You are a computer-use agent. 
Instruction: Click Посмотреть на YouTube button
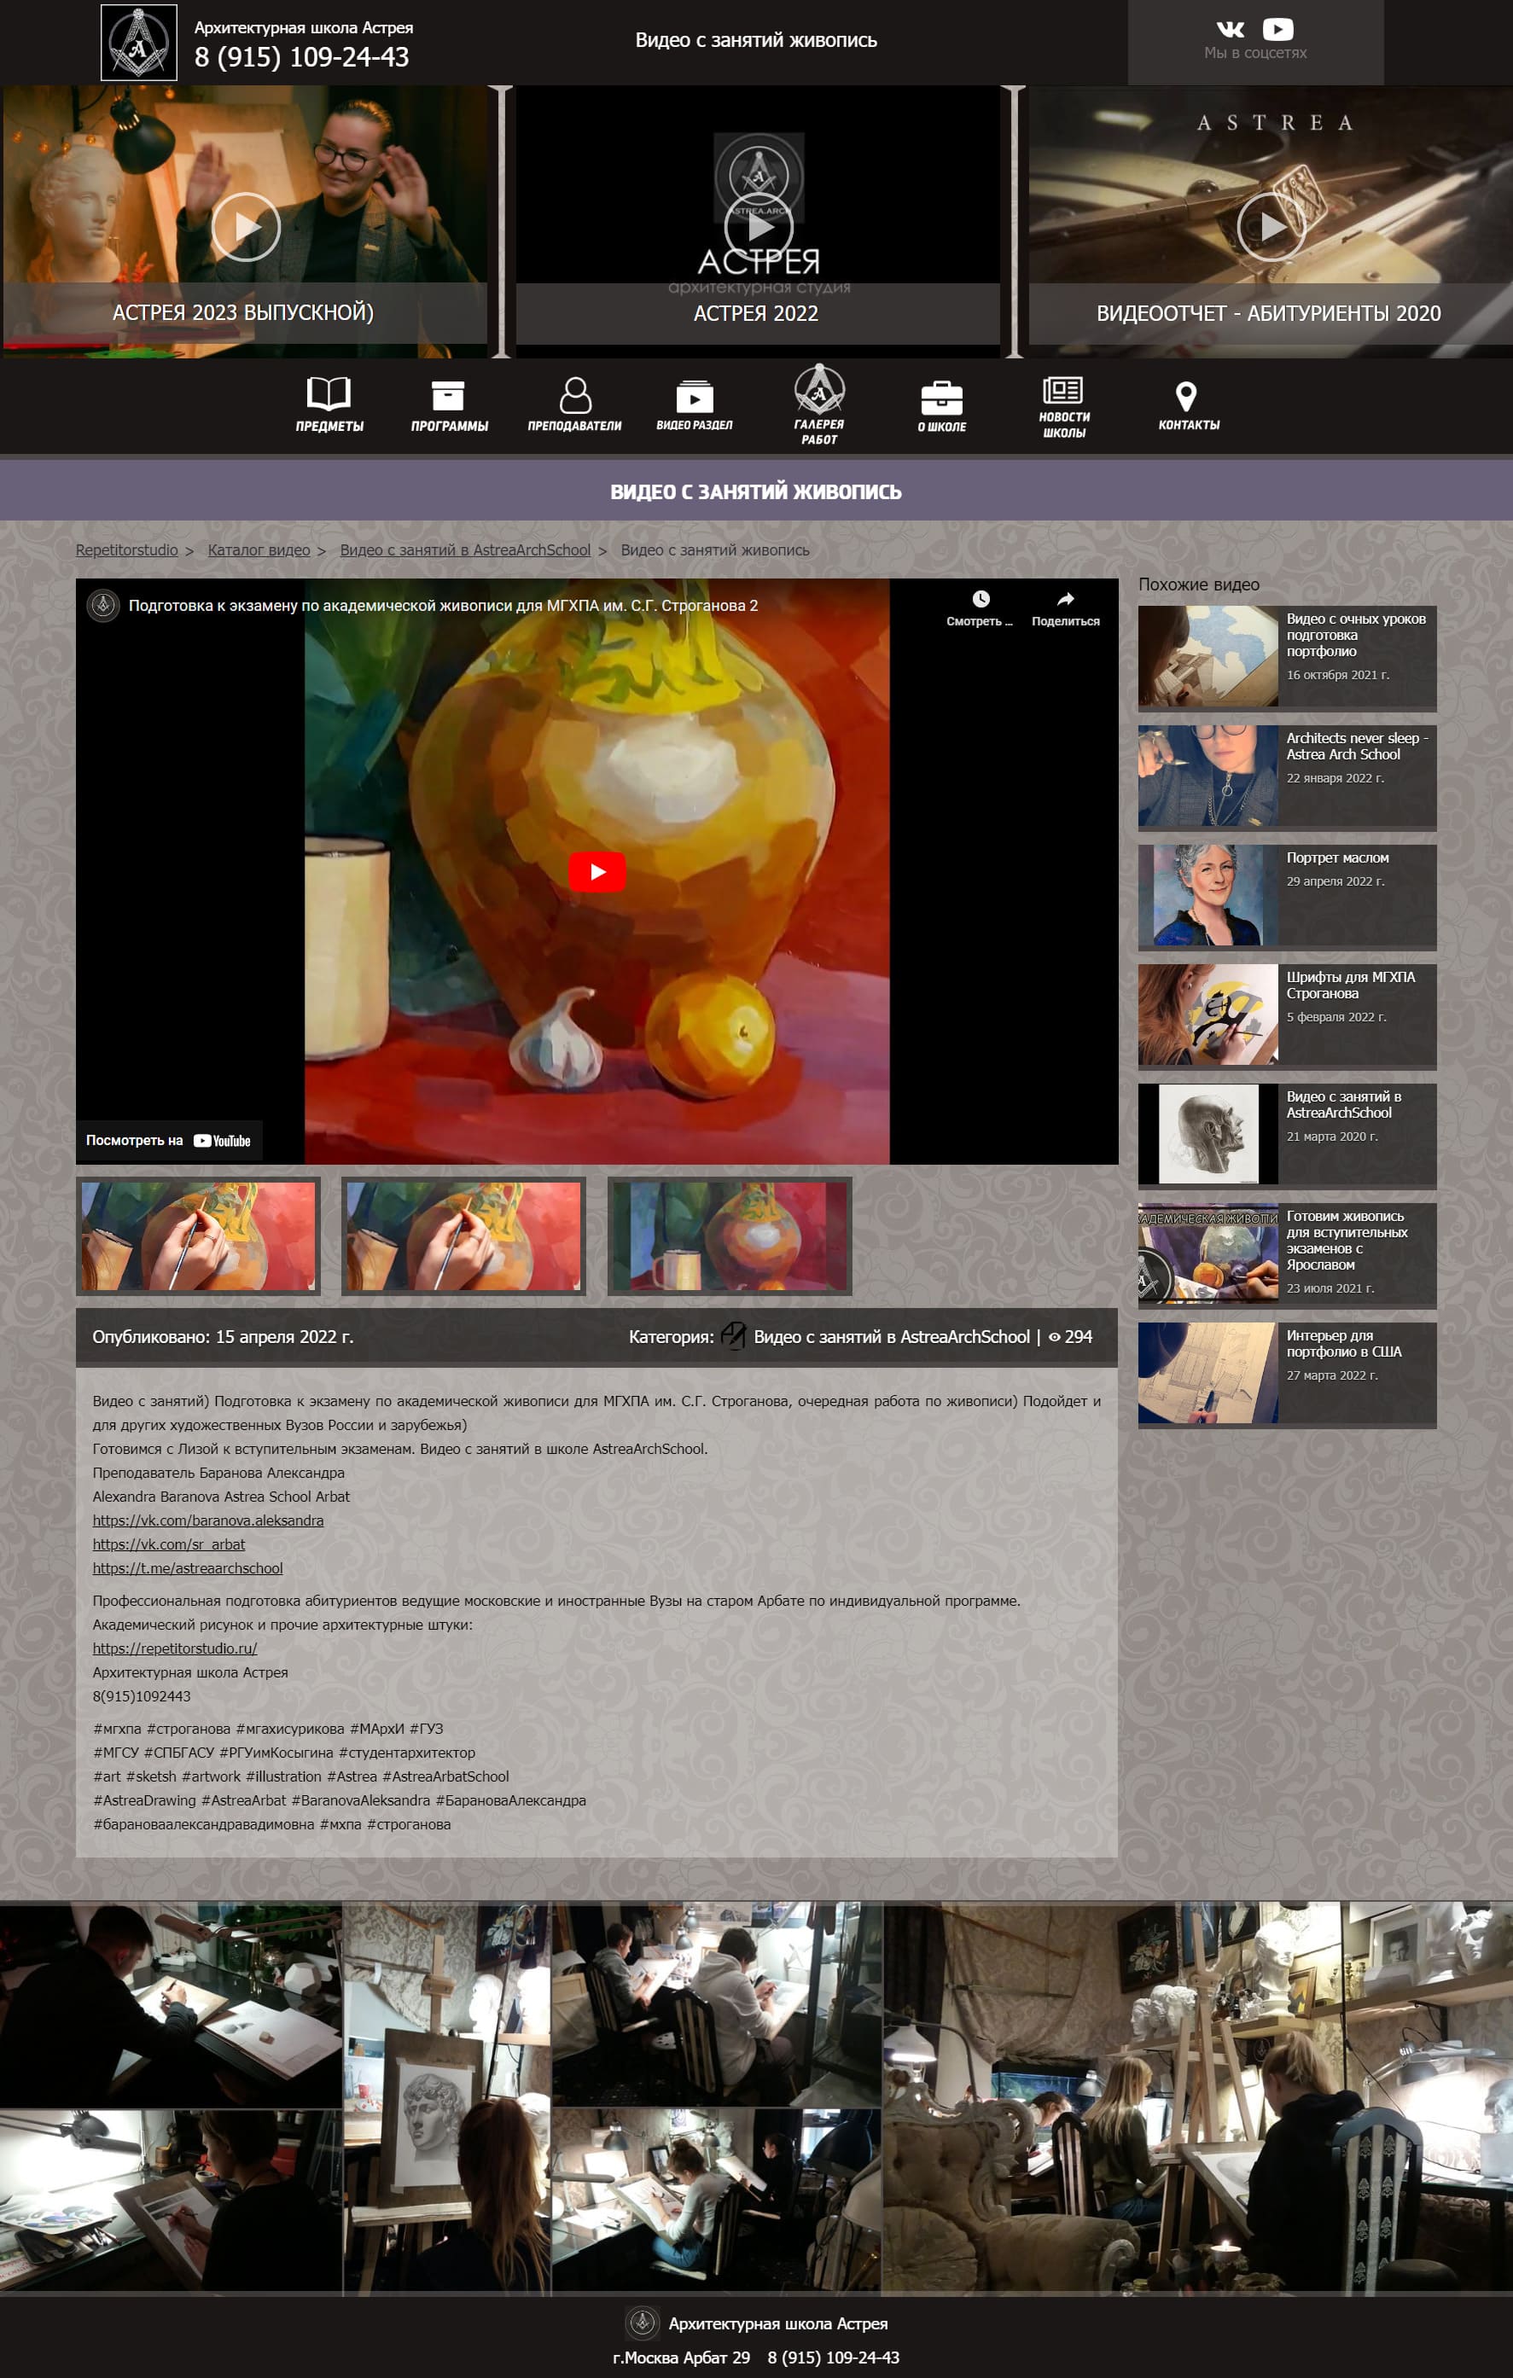pyautogui.click(x=169, y=1141)
